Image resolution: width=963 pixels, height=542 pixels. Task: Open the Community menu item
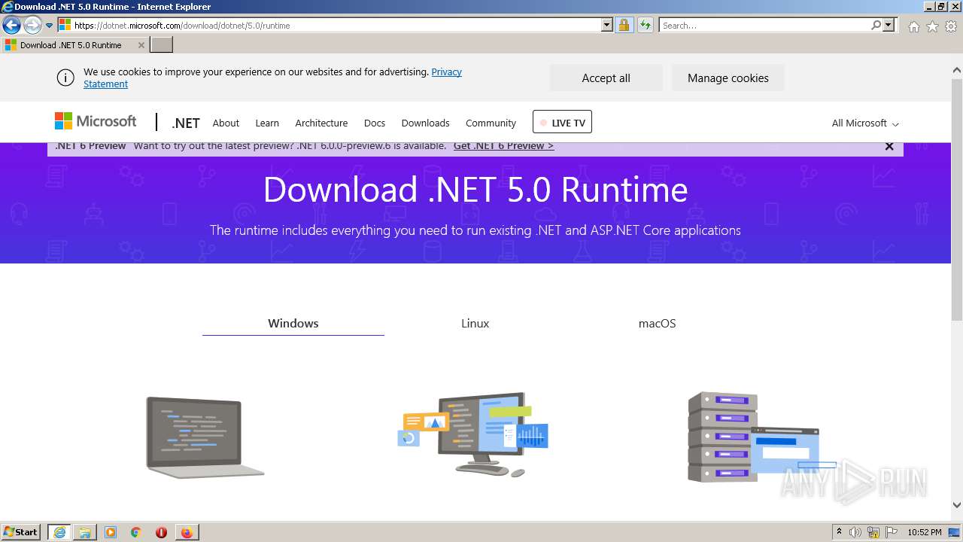point(491,123)
